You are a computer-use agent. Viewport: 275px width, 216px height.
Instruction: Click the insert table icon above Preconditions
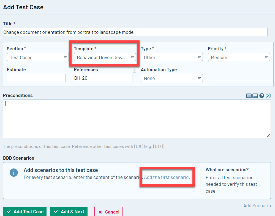pos(249,96)
